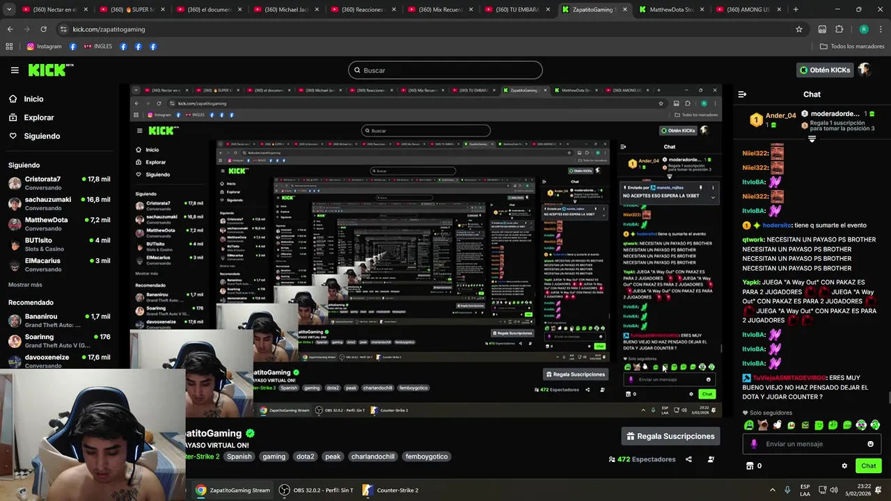Open davooxeneize recommended channel
The image size is (891, 501).
click(59, 361)
